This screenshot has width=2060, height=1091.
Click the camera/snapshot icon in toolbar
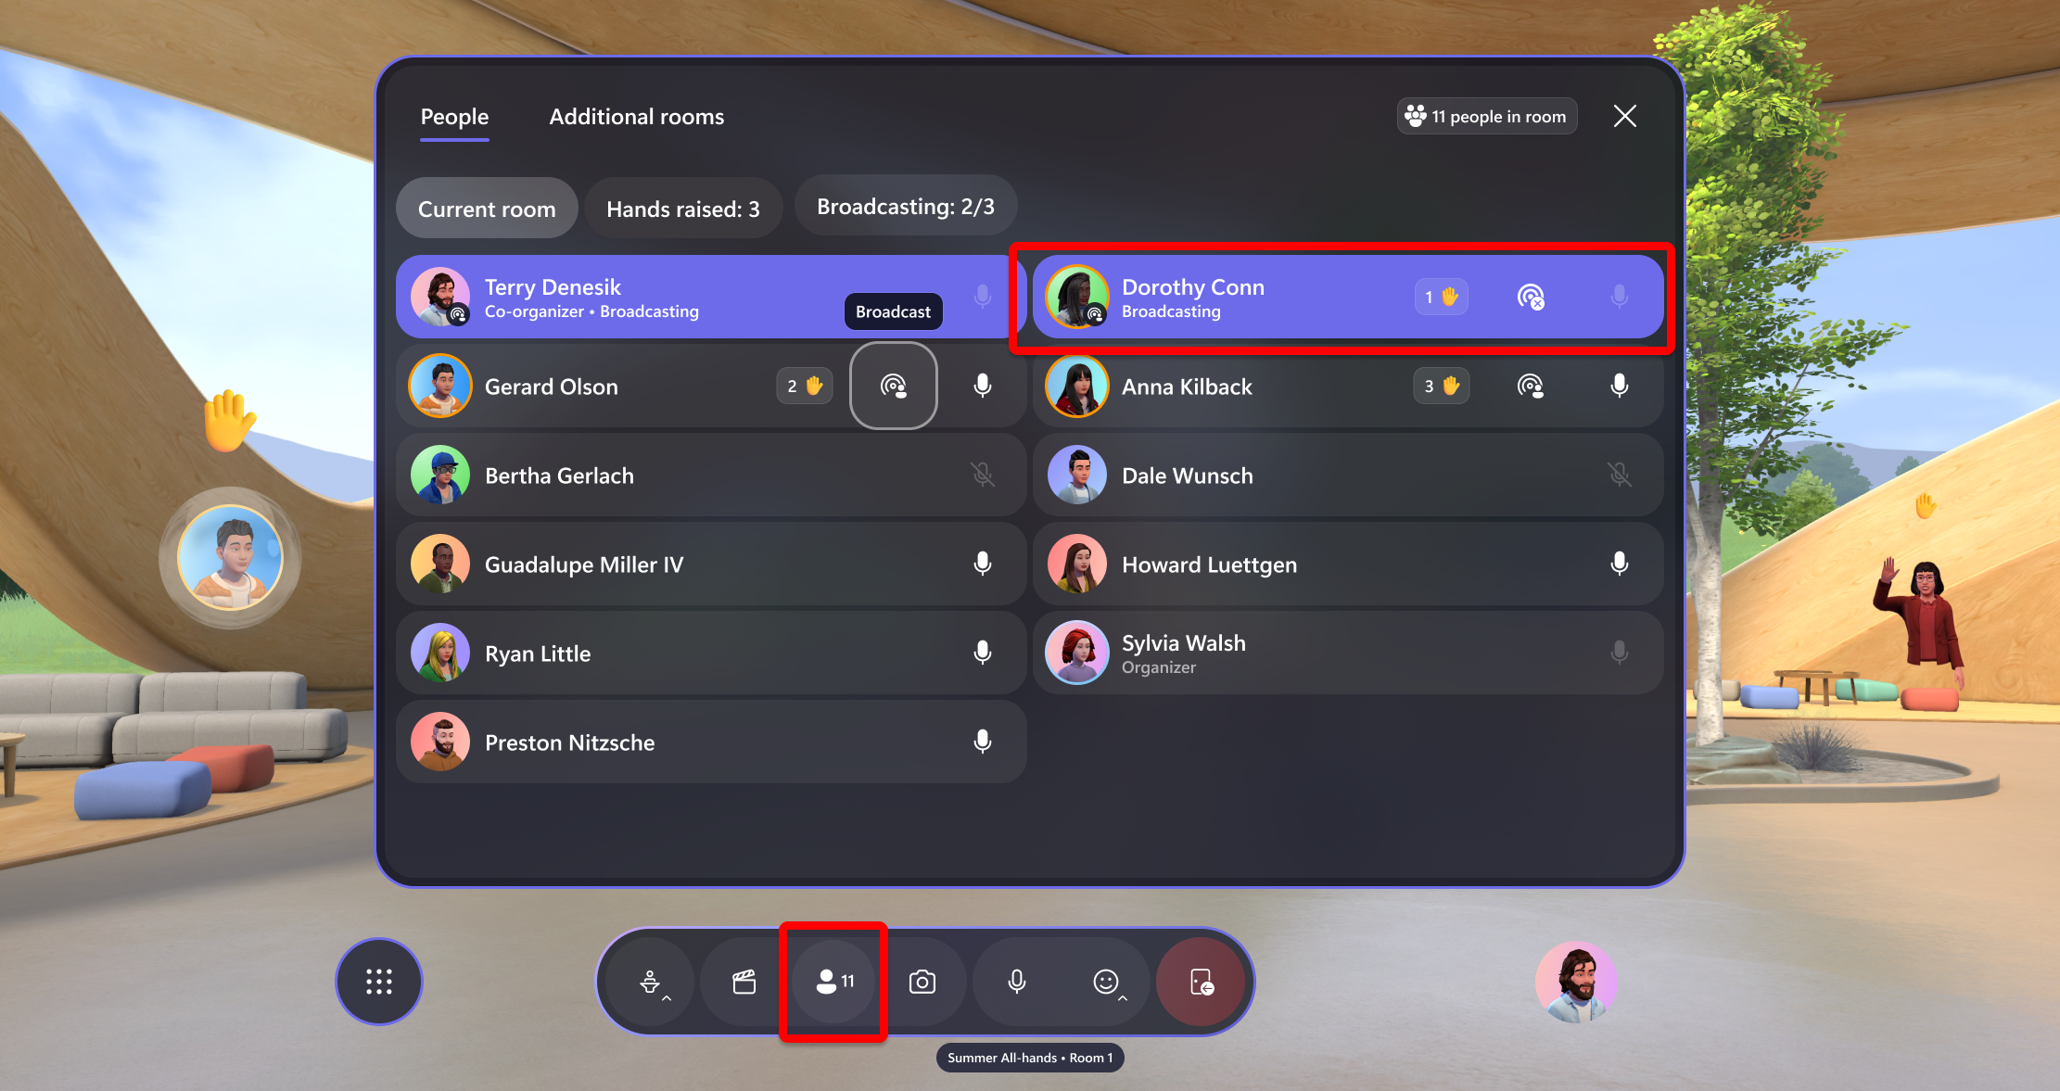[x=923, y=982]
